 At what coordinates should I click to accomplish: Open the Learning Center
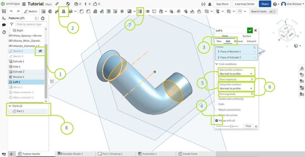tap(245, 4)
